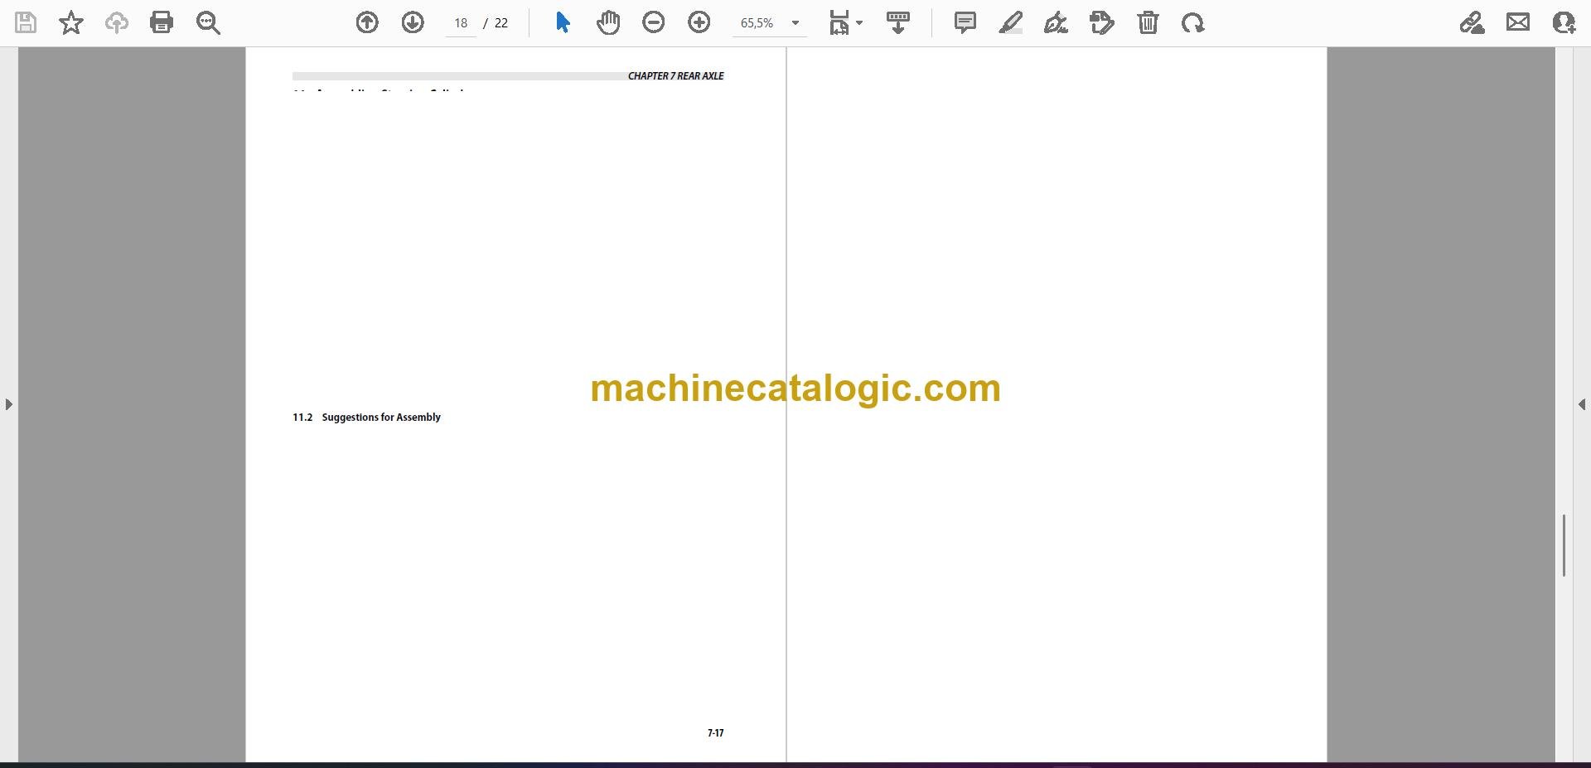The height and width of the screenshot is (768, 1591).
Task: Click the '11.2 Suggestions for Assembly' heading
Action: [366, 417]
